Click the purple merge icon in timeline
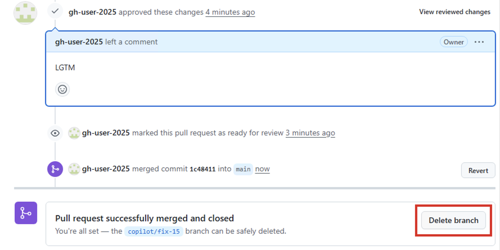This screenshot has width=500, height=250. tap(55, 169)
